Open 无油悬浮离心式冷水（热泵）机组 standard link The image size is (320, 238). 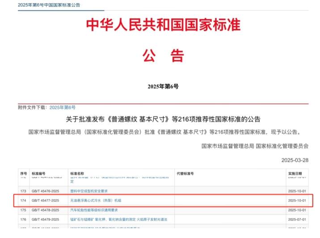(x=96, y=200)
